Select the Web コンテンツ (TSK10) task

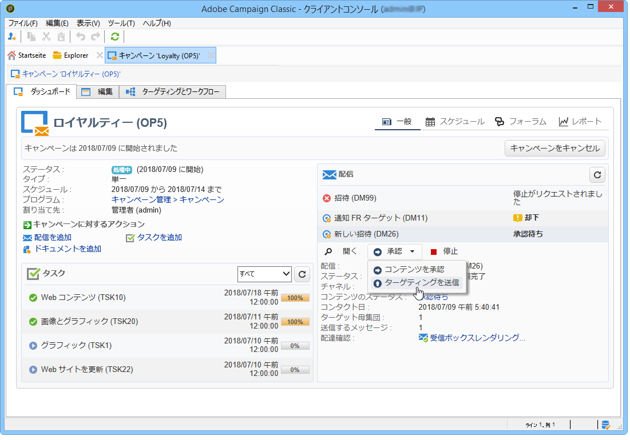[x=168, y=298]
